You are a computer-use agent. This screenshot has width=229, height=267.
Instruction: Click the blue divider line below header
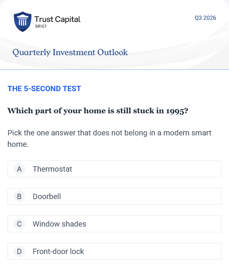click(x=114, y=69)
